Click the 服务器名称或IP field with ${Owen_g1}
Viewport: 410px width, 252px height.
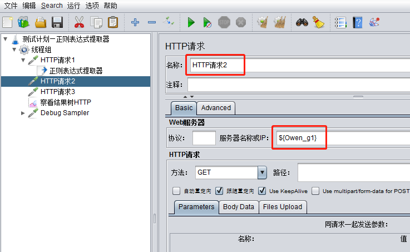coord(342,138)
